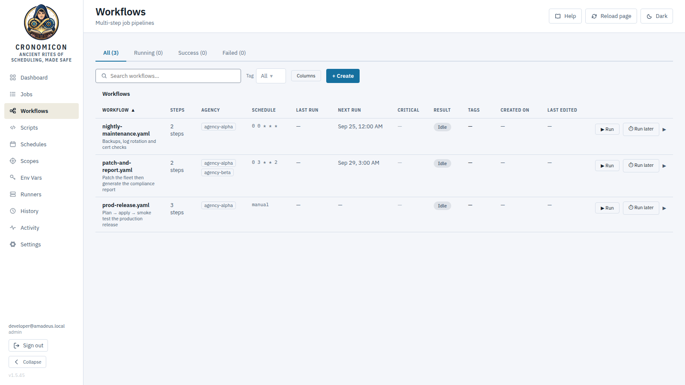
Task: Expand the patch-and-report.yaml row arrow
Action: click(664, 166)
